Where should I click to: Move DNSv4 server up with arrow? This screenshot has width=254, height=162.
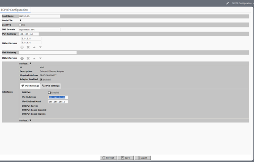click(34, 47)
